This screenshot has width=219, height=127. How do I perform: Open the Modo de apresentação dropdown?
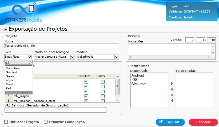pos(72,57)
